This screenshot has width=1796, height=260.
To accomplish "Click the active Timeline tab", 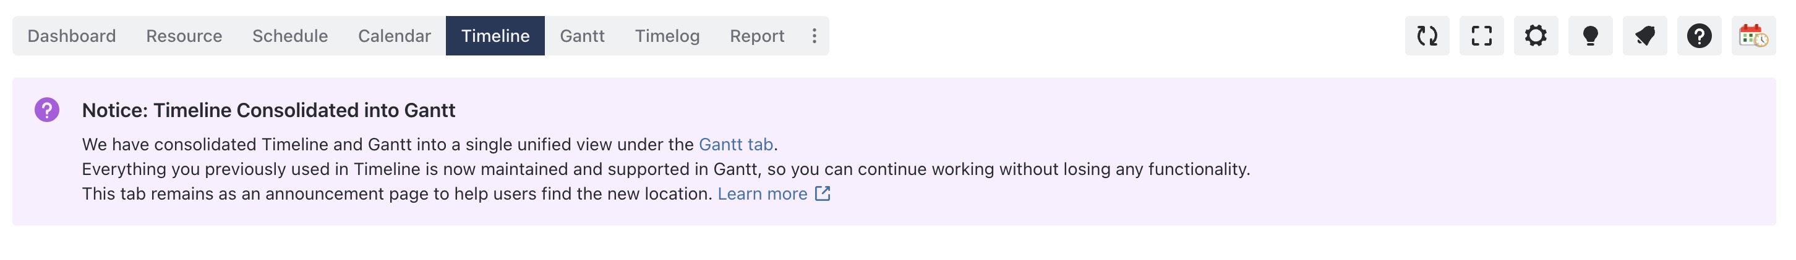I will pyautogui.click(x=495, y=36).
